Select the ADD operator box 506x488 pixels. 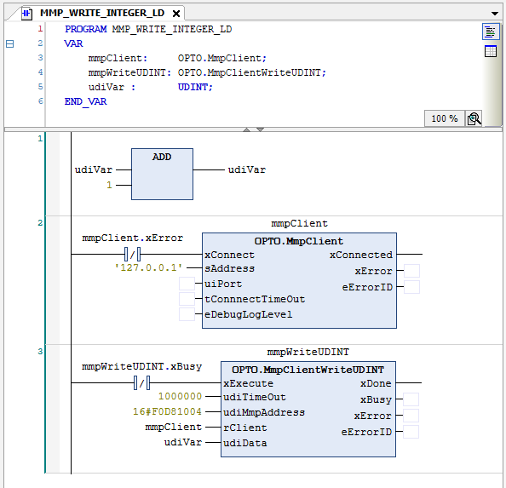(x=162, y=175)
